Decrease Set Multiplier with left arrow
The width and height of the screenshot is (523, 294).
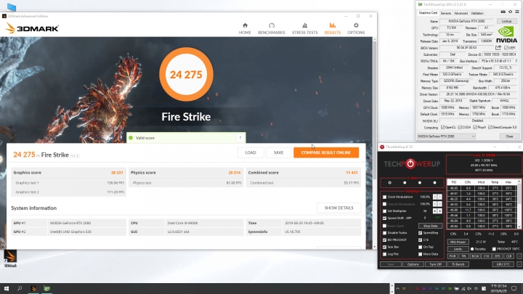pos(435,211)
